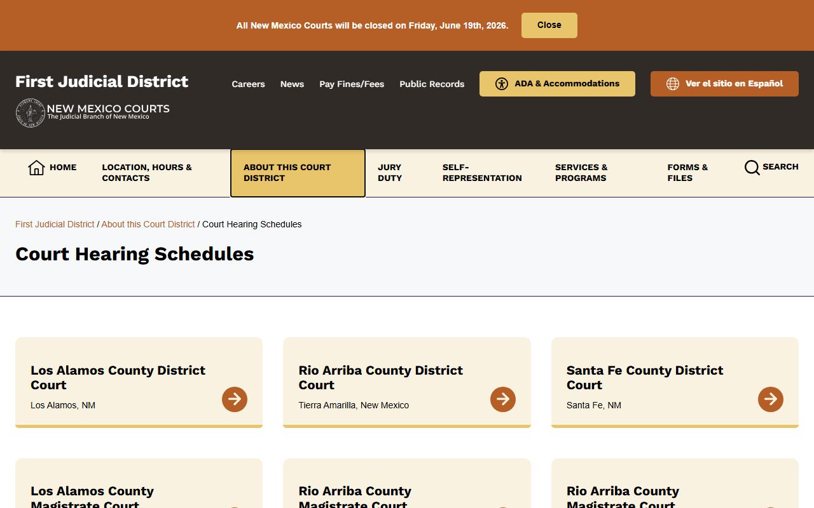
Task: Click the search magnifier icon
Action: pos(752,168)
